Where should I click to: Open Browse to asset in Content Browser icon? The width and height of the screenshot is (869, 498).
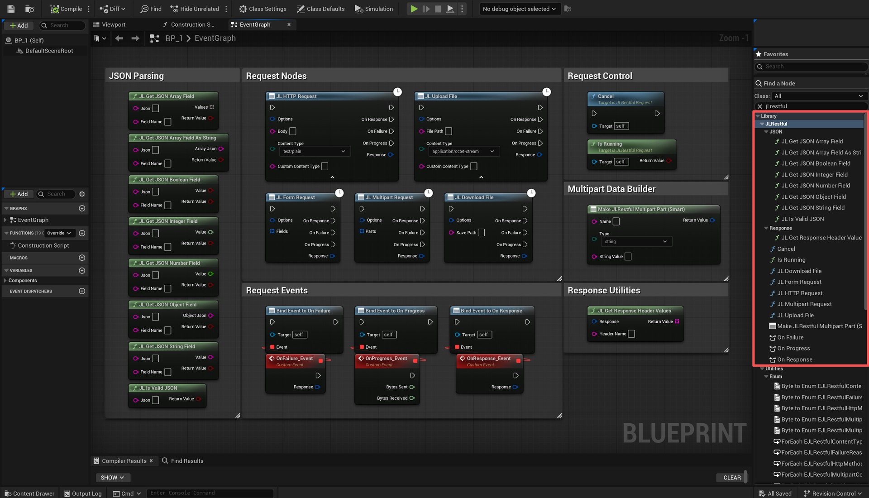[x=29, y=9]
